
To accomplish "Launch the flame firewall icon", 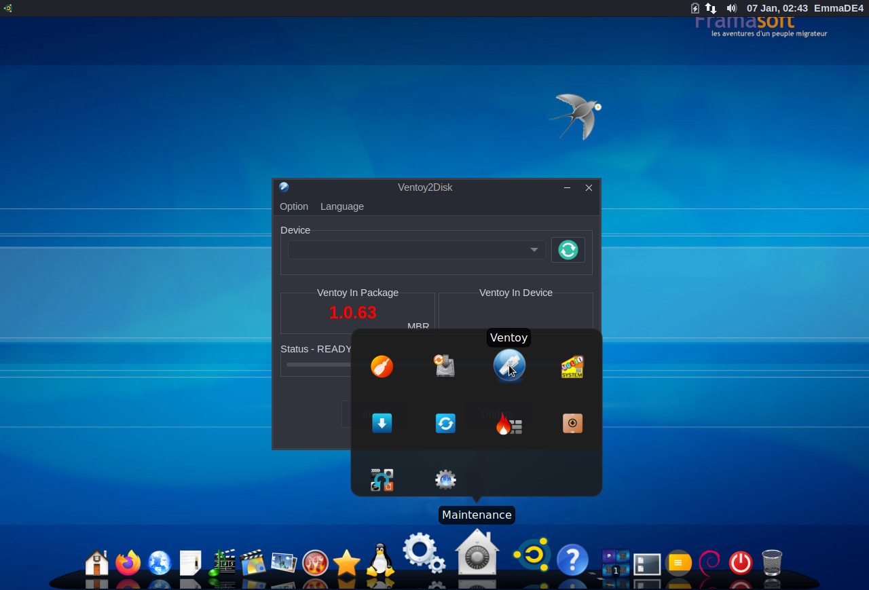I will click(509, 424).
